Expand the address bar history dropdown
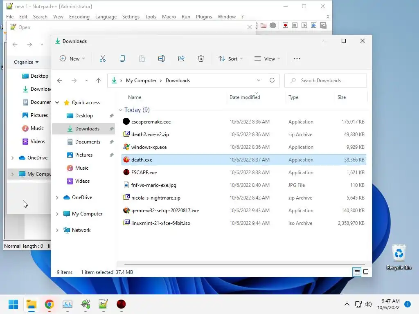419x314 pixels. [259, 81]
